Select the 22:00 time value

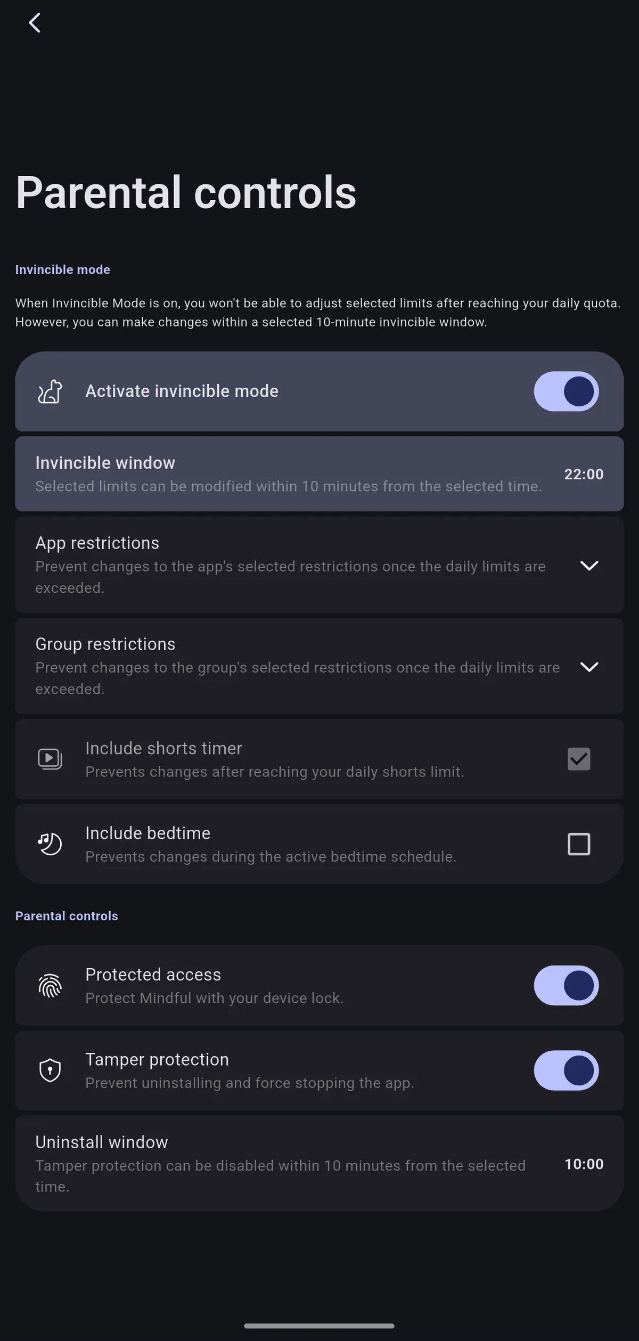584,474
